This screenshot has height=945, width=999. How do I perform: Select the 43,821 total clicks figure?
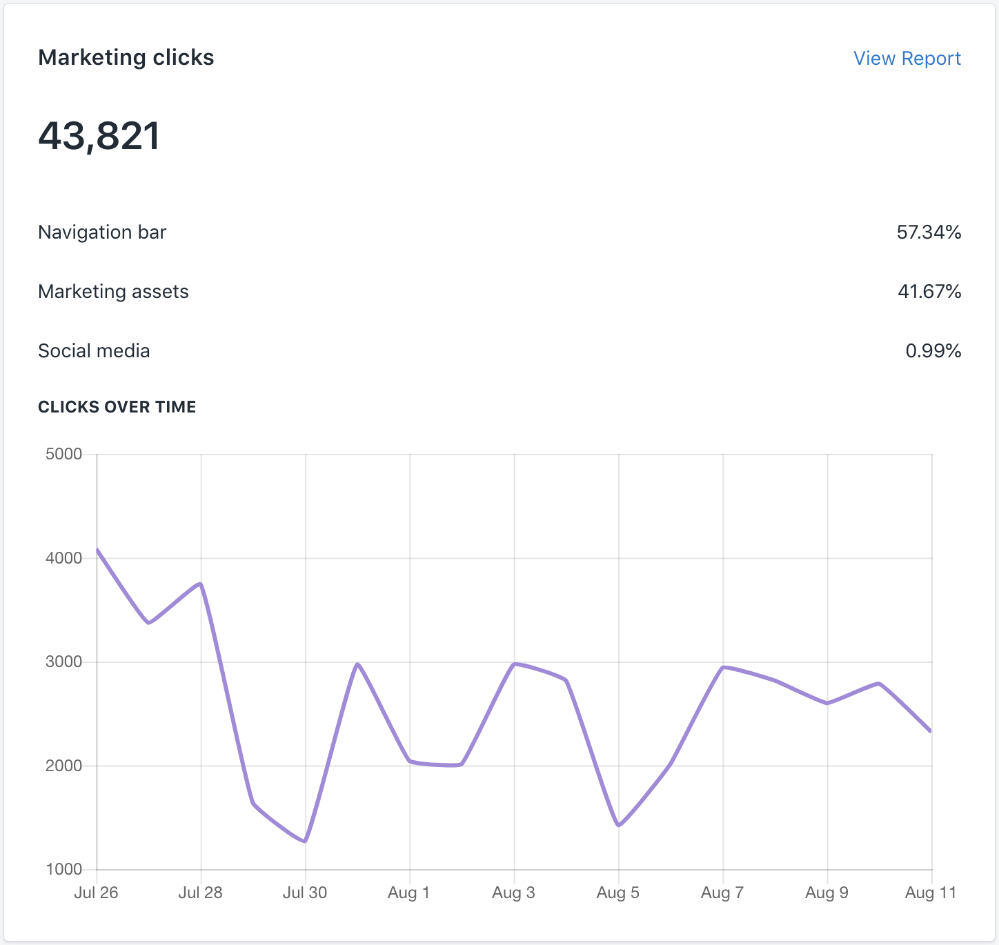(99, 135)
